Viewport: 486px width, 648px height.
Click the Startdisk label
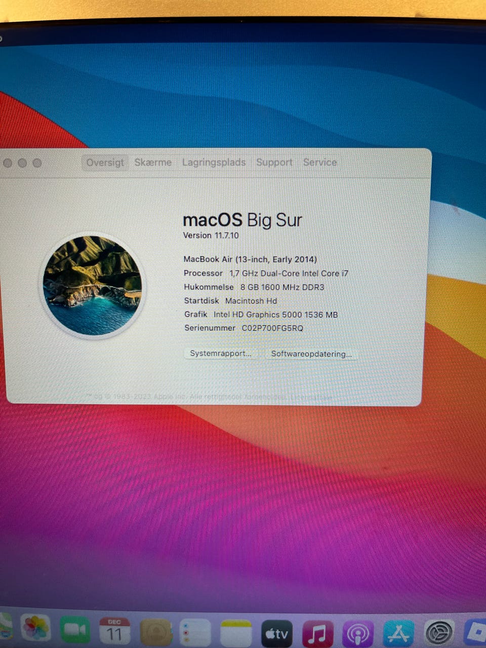click(201, 301)
